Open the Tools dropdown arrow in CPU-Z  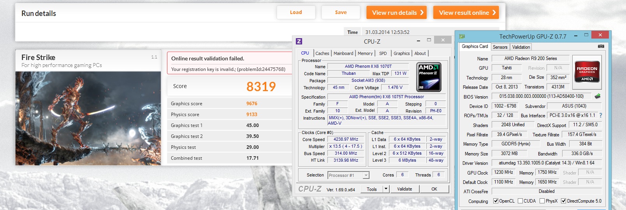386,189
